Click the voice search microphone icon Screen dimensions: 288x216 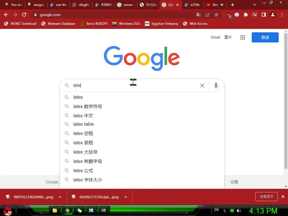tap(216, 85)
